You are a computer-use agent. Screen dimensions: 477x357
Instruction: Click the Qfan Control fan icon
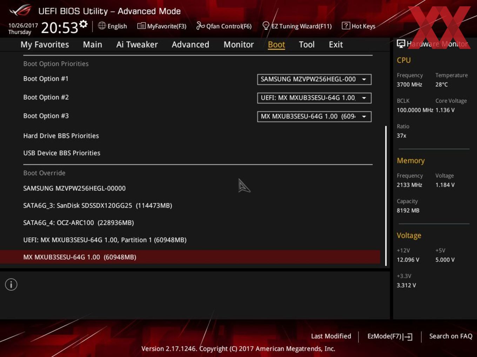click(x=200, y=26)
